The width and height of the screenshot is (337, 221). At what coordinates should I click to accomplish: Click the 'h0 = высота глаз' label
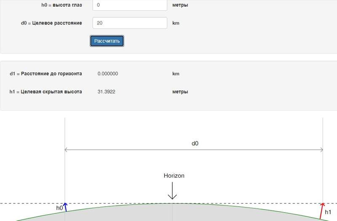(x=62, y=5)
